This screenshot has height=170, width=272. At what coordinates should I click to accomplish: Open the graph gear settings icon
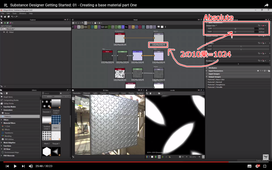click(99, 23)
